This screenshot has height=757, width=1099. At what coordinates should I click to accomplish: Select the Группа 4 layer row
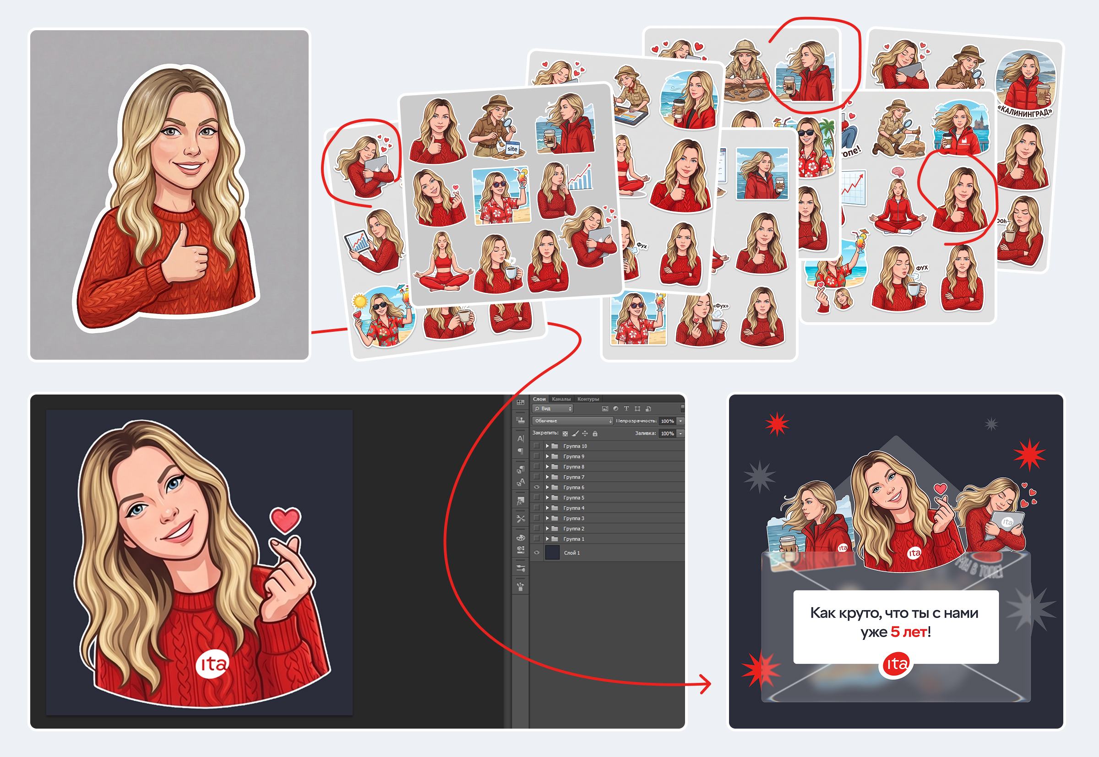tap(607, 508)
